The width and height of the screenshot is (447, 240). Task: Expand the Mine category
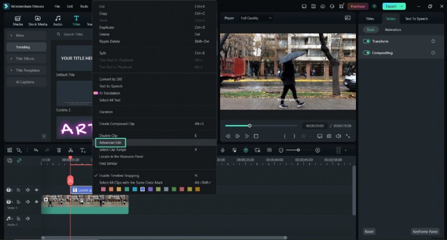pyautogui.click(x=26, y=35)
